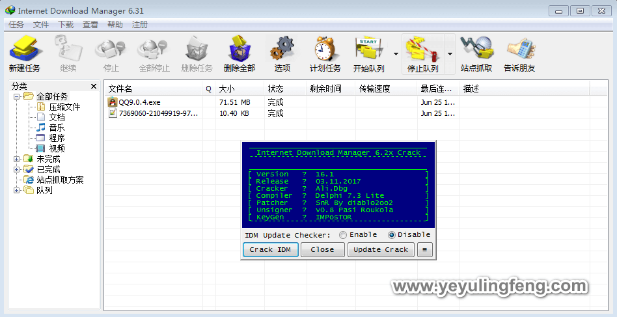The image size is (617, 317).
Task: Sort by Description (描述) column header
Action: tap(525, 89)
